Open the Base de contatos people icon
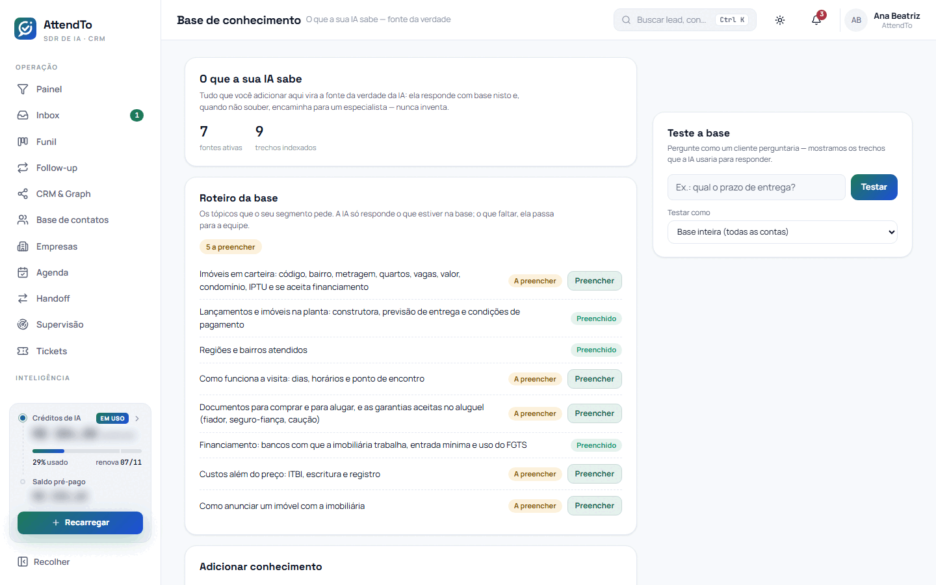 [x=23, y=220]
